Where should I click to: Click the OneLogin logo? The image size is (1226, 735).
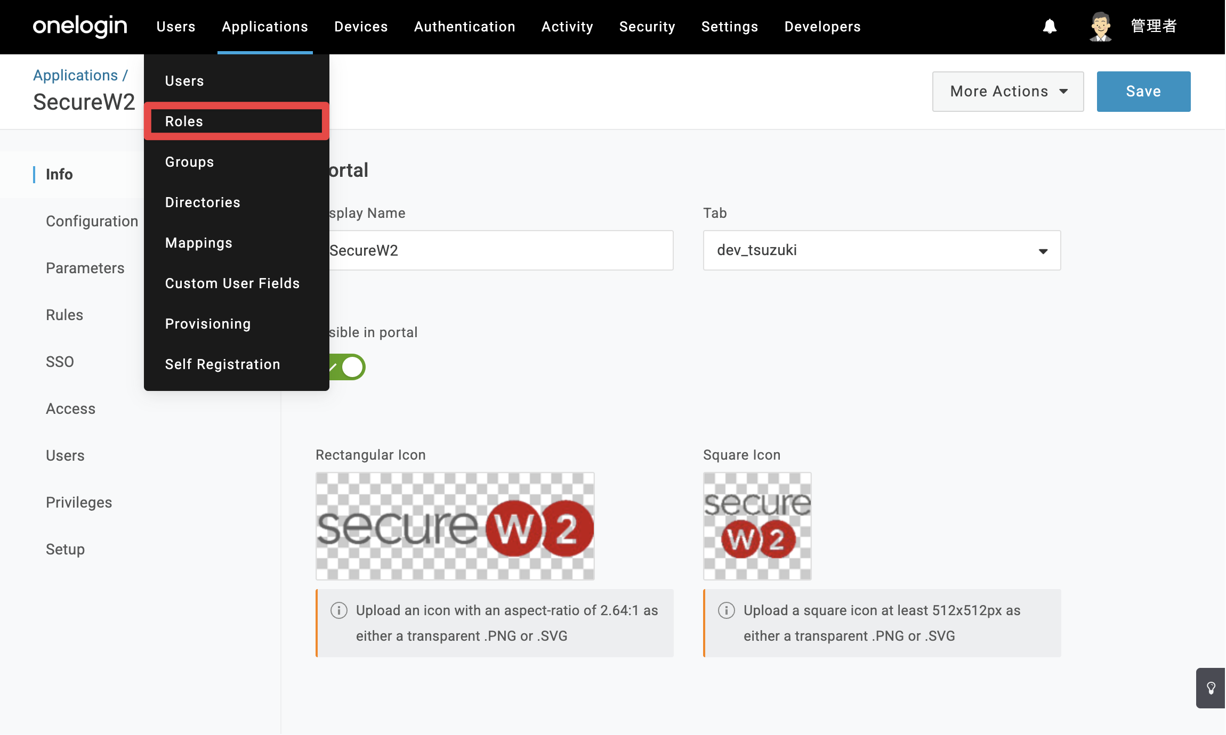pyautogui.click(x=80, y=26)
